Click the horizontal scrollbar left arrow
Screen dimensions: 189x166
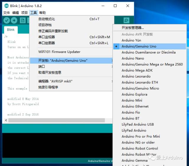(x=6, y=120)
